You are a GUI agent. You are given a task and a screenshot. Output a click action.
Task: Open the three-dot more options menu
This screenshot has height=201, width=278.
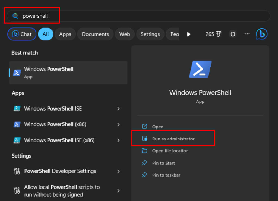pyautogui.click(x=247, y=34)
